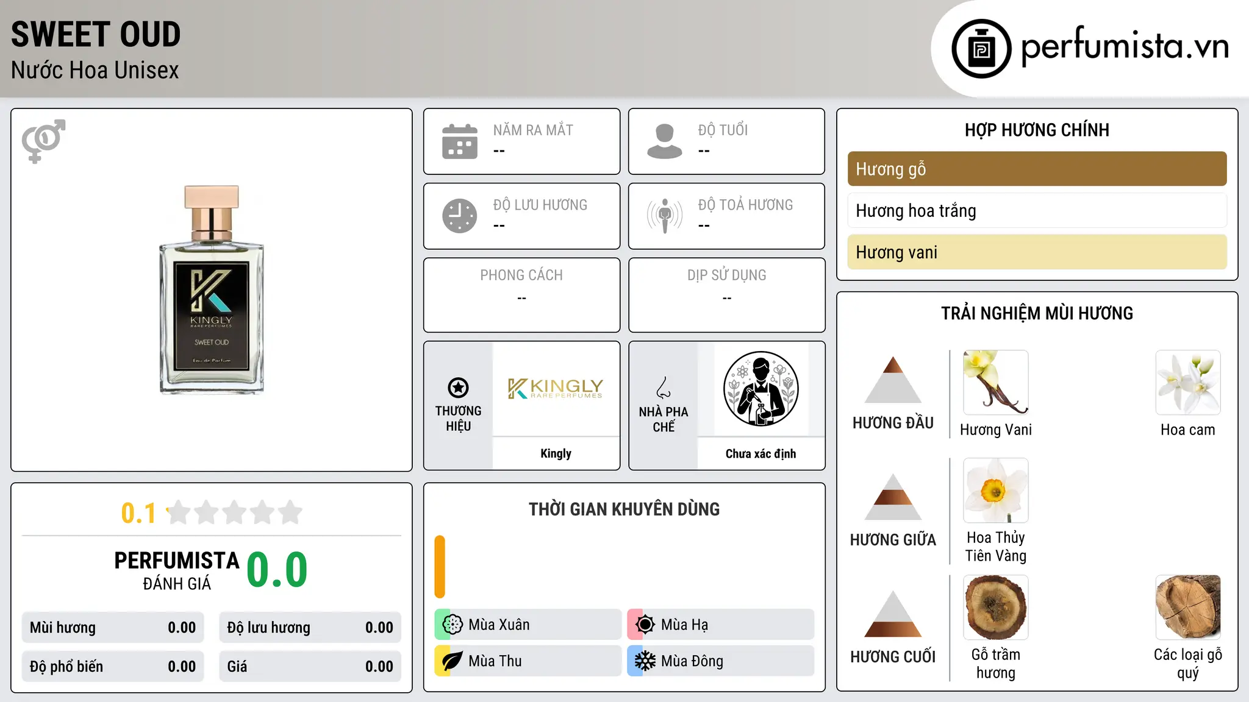Click the Độ tuổi label text

(723, 130)
